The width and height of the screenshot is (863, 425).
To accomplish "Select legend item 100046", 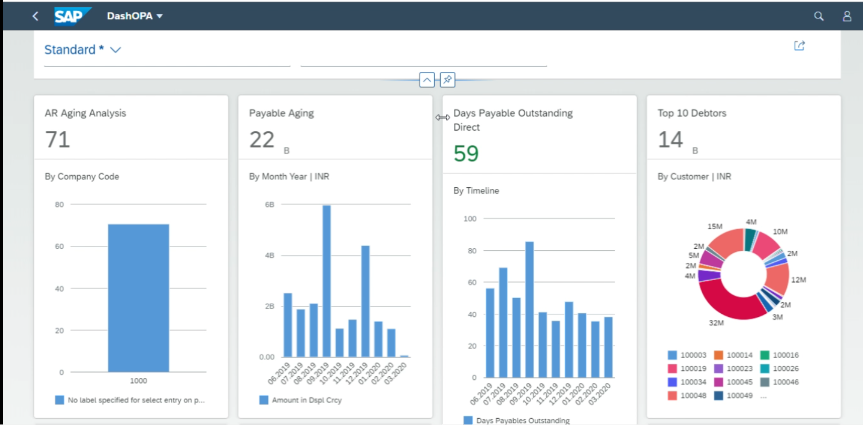I will coord(779,382).
